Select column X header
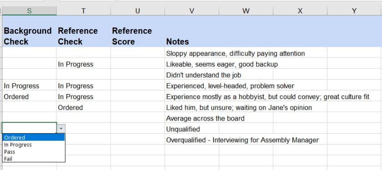382x170 pixels. coord(300,11)
